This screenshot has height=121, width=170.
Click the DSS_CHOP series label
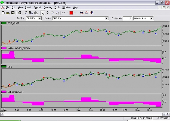pos(13,23)
